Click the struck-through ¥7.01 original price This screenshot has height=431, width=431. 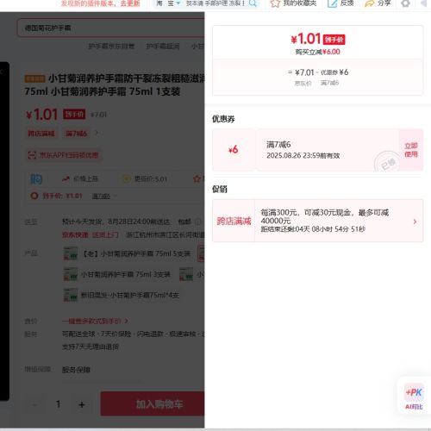(x=98, y=115)
